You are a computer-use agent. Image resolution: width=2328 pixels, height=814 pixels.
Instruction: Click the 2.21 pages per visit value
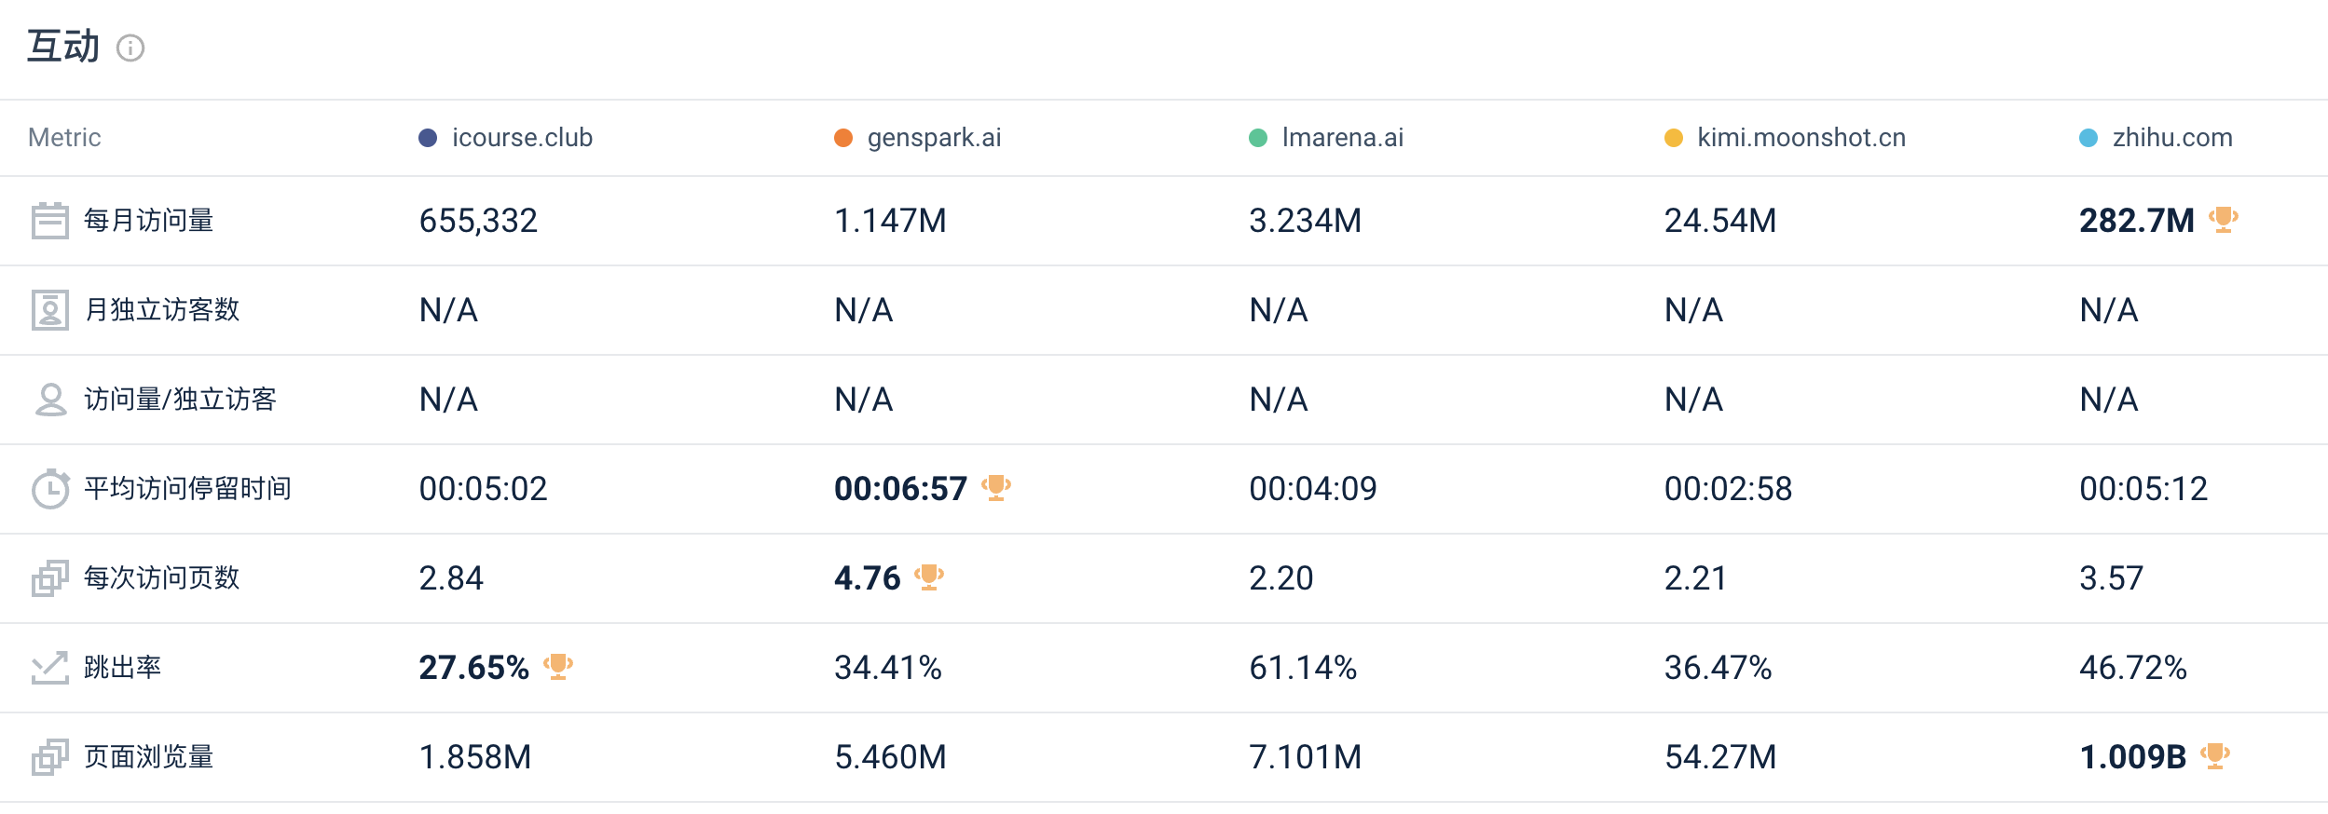(x=1696, y=578)
